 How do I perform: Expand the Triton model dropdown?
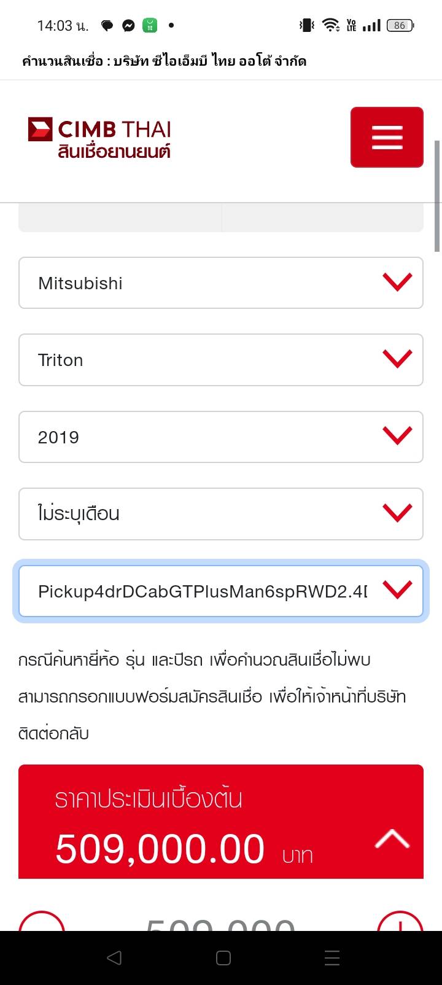click(221, 360)
